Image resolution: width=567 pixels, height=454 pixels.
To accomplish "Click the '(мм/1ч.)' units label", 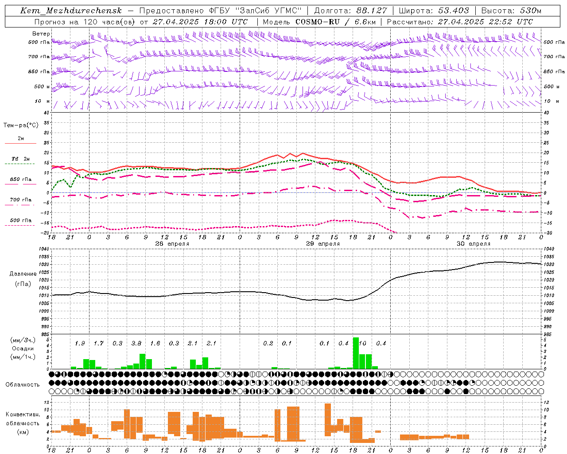I will pos(23,357).
